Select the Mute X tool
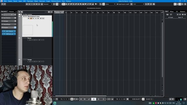Viewport: 187px width, 105px height. [x=78, y=4]
